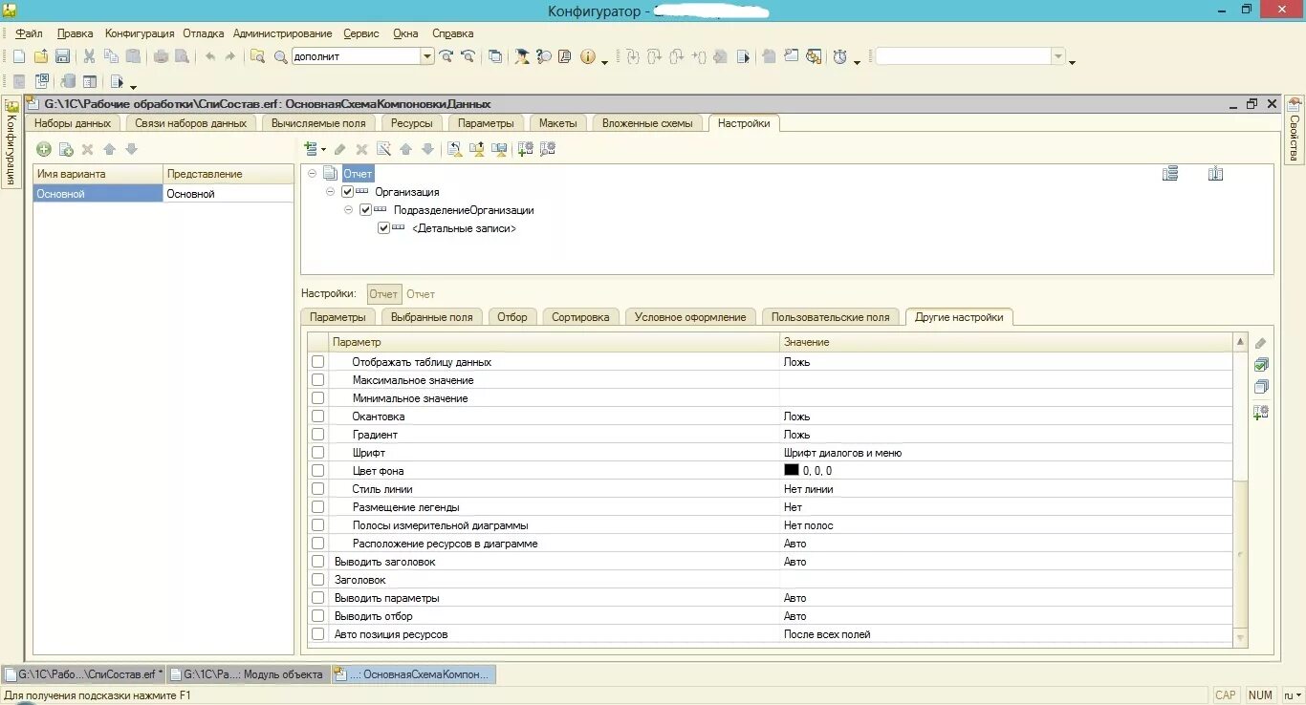Click the copy variant icon in left panel
The width and height of the screenshot is (1306, 705).
tap(66, 149)
